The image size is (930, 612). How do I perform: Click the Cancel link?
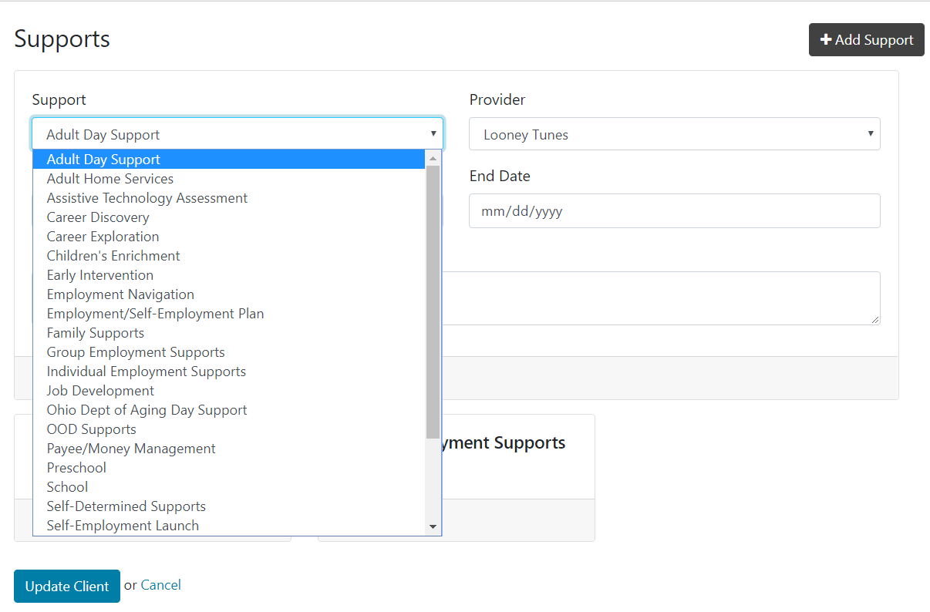click(160, 585)
